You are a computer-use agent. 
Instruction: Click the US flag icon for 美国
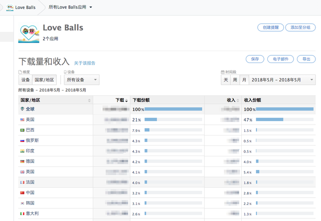pos(22,119)
